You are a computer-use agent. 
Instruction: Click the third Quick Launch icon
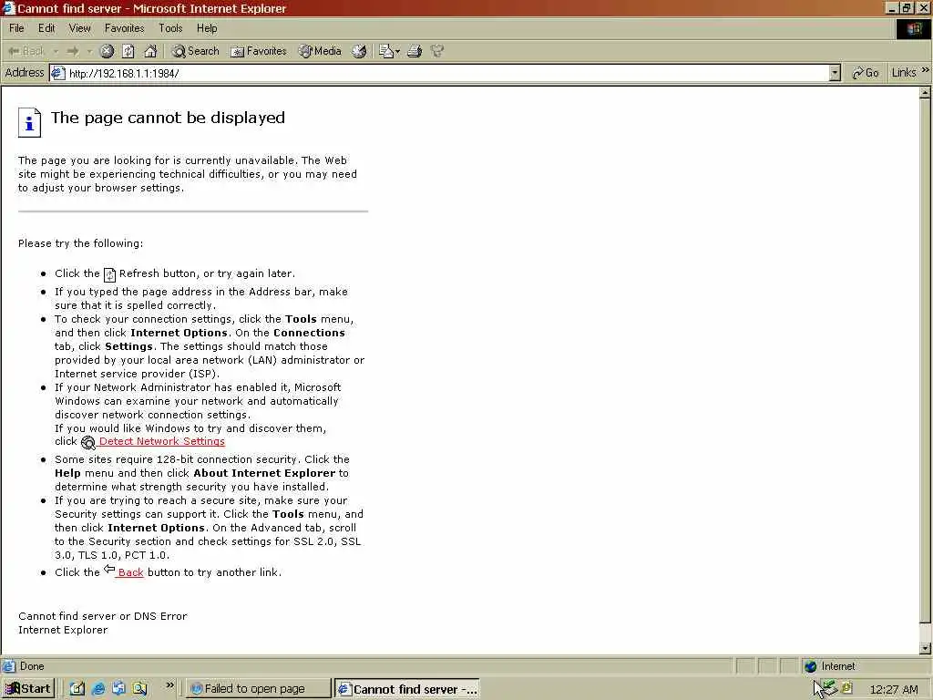pos(119,689)
